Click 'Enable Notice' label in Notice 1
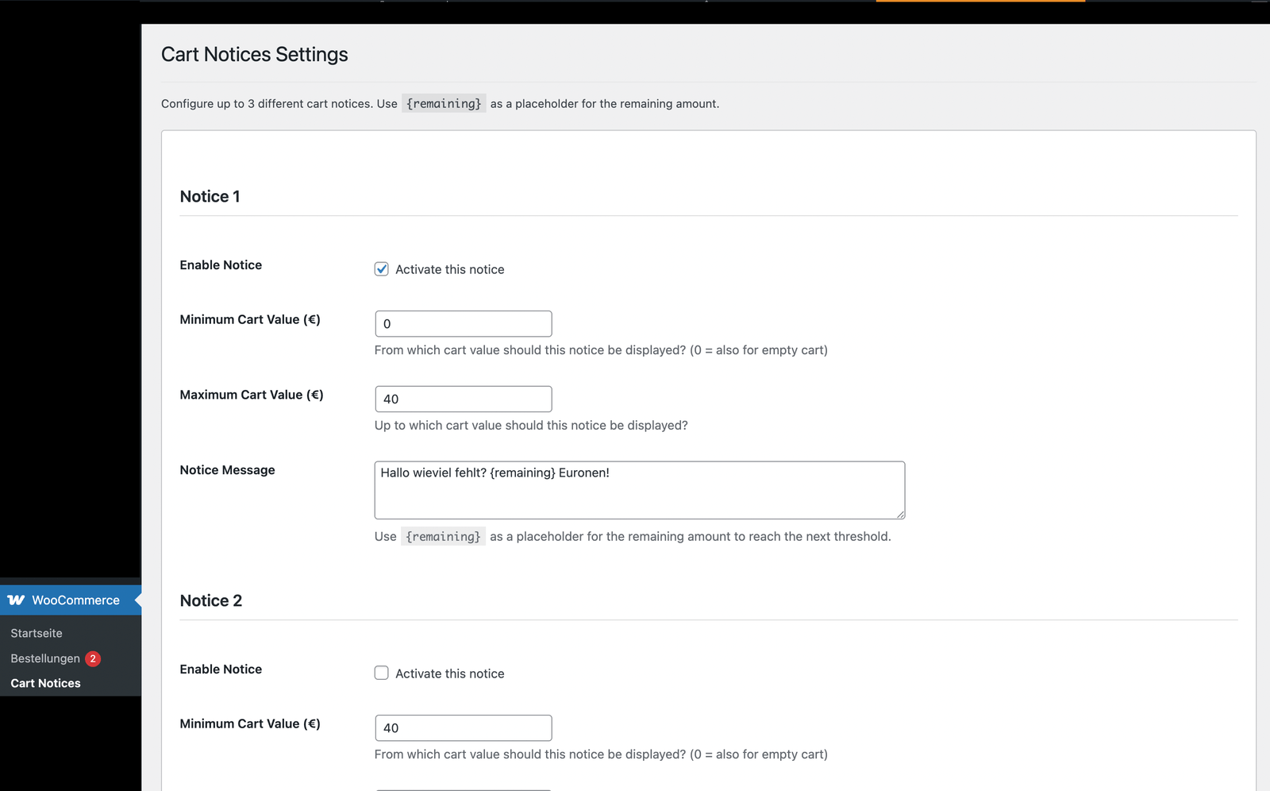Viewport: 1270px width, 791px height. 221,265
